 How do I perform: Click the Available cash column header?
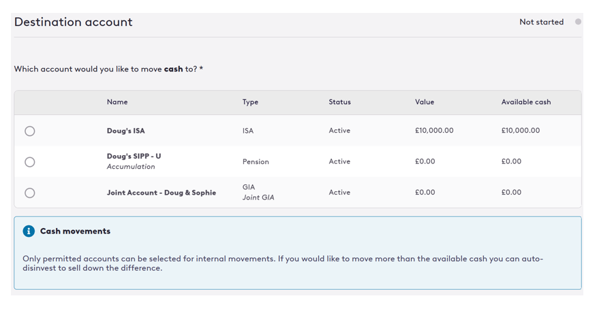pyautogui.click(x=525, y=102)
